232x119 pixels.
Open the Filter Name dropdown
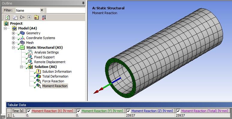(x=42, y=11)
